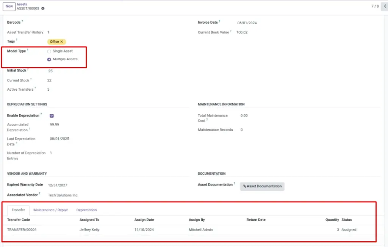
Task: Edit the Invoice Date field 08/01/2024
Action: tap(247, 23)
